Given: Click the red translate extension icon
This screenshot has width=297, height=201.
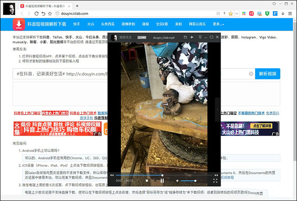Looking at the screenshot, I should (251, 14).
